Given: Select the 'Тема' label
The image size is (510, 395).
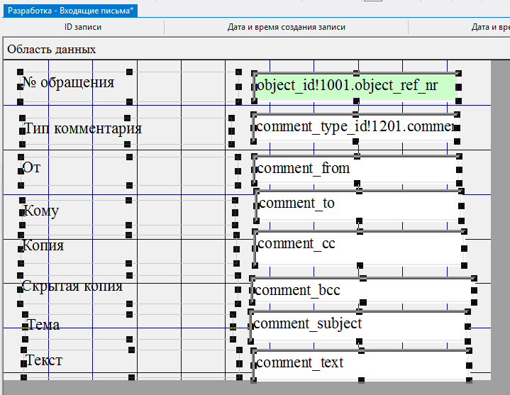Looking at the screenshot, I should [x=43, y=325].
